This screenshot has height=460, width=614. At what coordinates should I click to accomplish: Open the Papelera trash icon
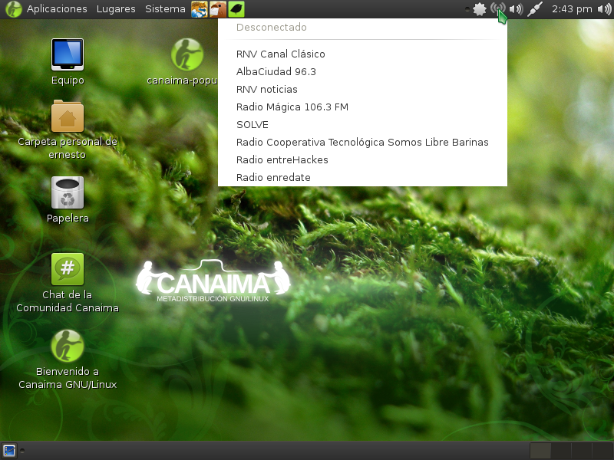click(68, 193)
